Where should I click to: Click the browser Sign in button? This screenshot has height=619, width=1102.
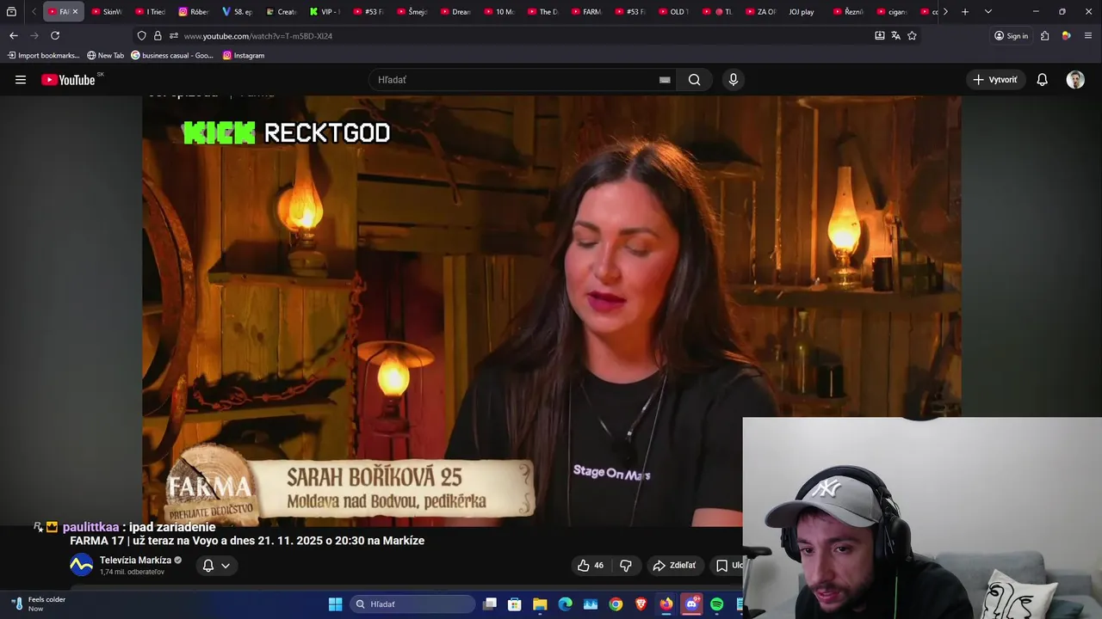(x=1012, y=36)
